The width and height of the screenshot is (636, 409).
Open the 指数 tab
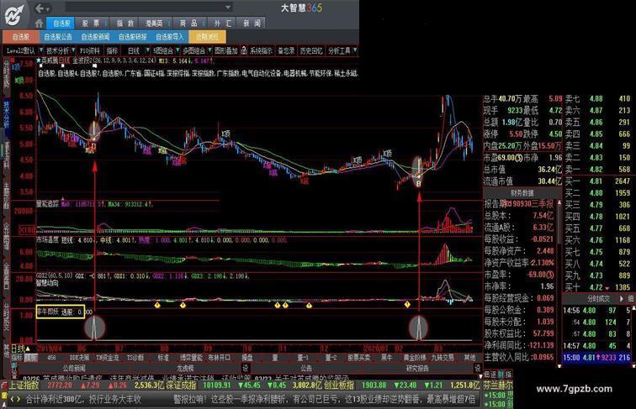pyautogui.click(x=125, y=24)
